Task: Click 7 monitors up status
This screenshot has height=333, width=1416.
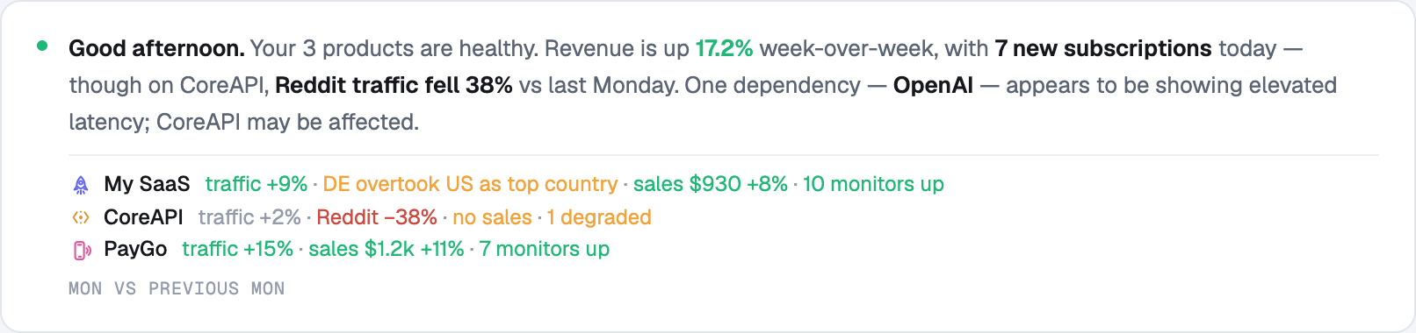Action: tap(545, 249)
